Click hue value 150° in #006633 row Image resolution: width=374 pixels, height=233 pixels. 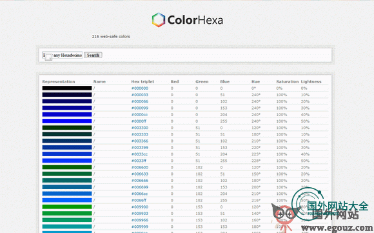click(x=256, y=174)
